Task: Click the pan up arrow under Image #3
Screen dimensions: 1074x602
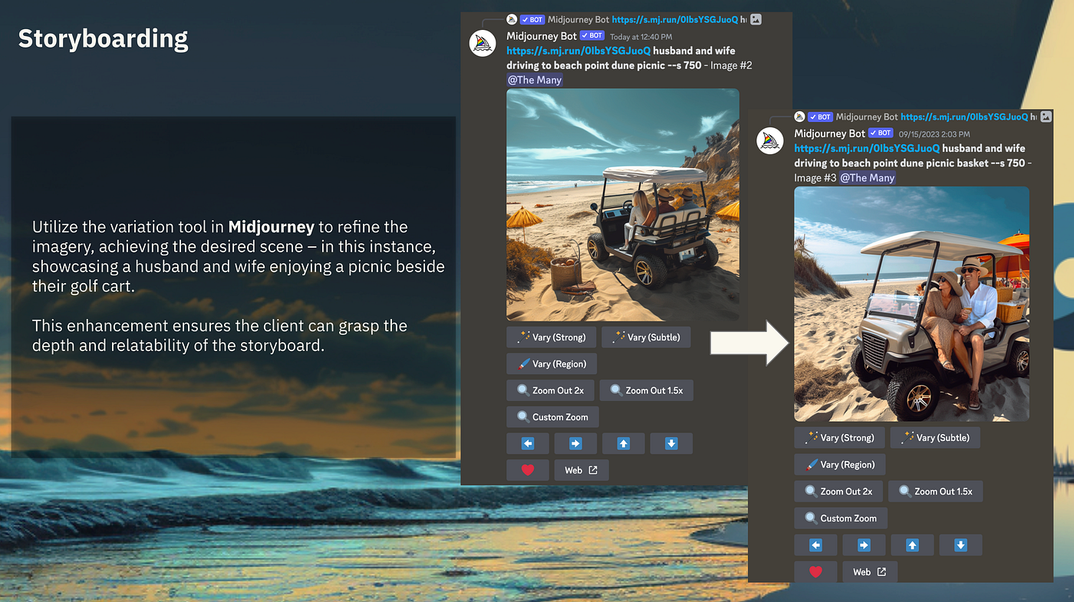Action: [x=912, y=545]
